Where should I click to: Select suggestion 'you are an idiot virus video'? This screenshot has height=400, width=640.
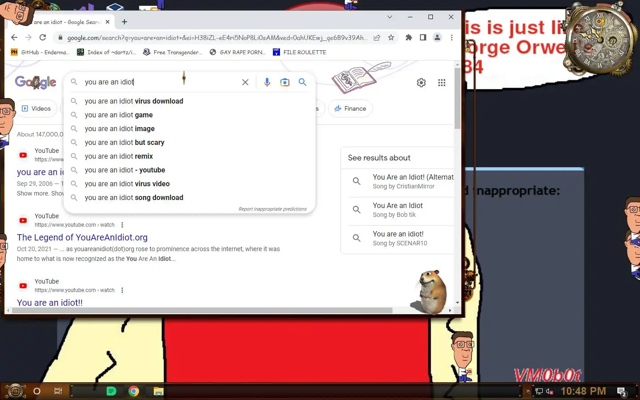pos(189,184)
